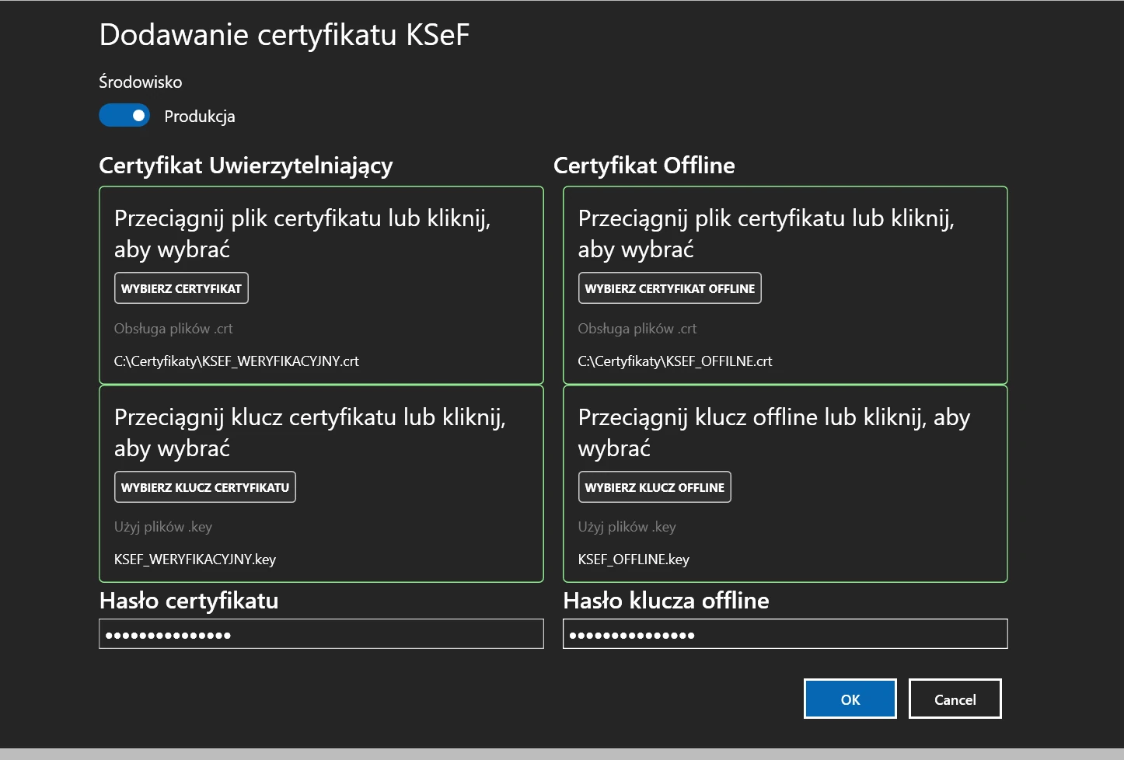Confirm the dialog with OK
The height and width of the screenshot is (760, 1124).
[x=850, y=699]
